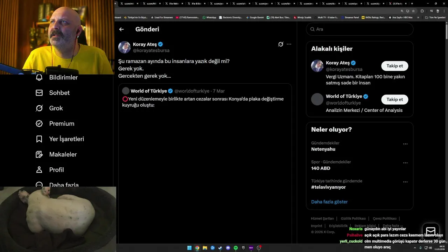Open the Grok icon on Koray Ateş's post
448x252 pixels.
pyautogui.click(x=281, y=44)
